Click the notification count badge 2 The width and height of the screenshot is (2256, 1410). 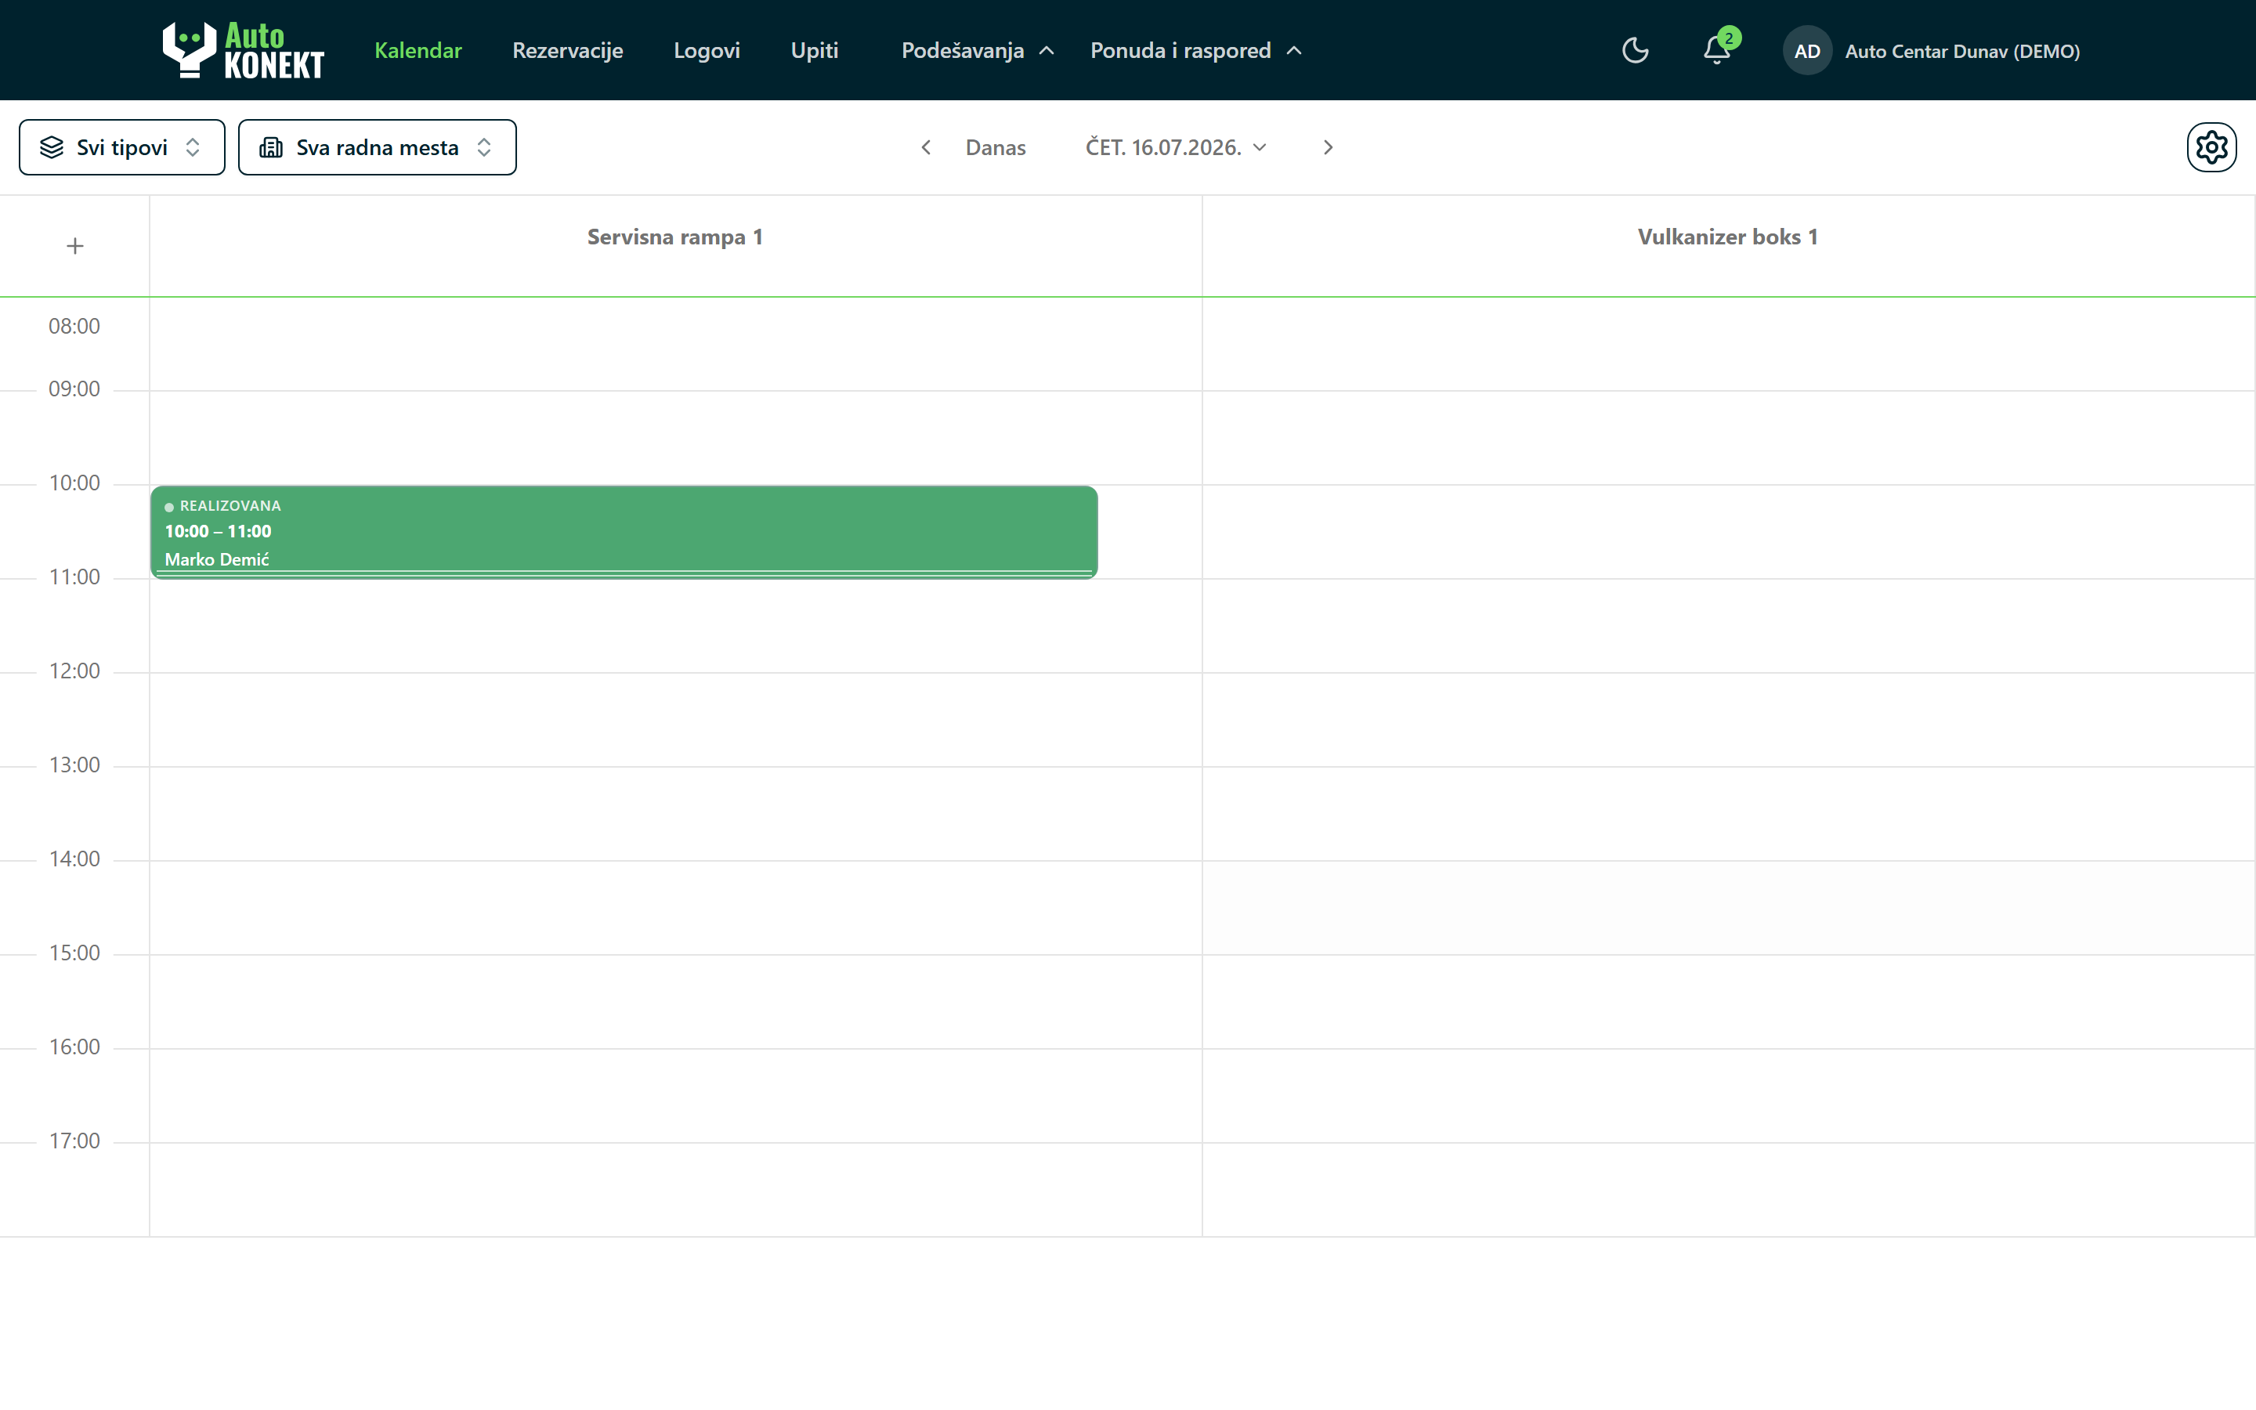pos(1730,38)
